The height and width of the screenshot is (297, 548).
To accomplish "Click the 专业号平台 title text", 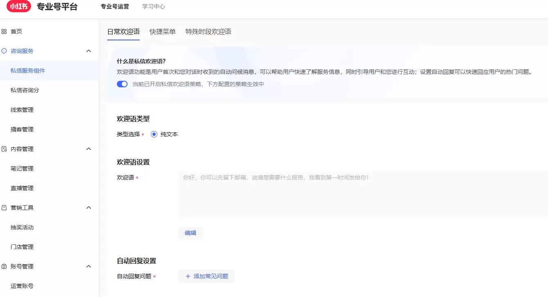I will pos(57,7).
